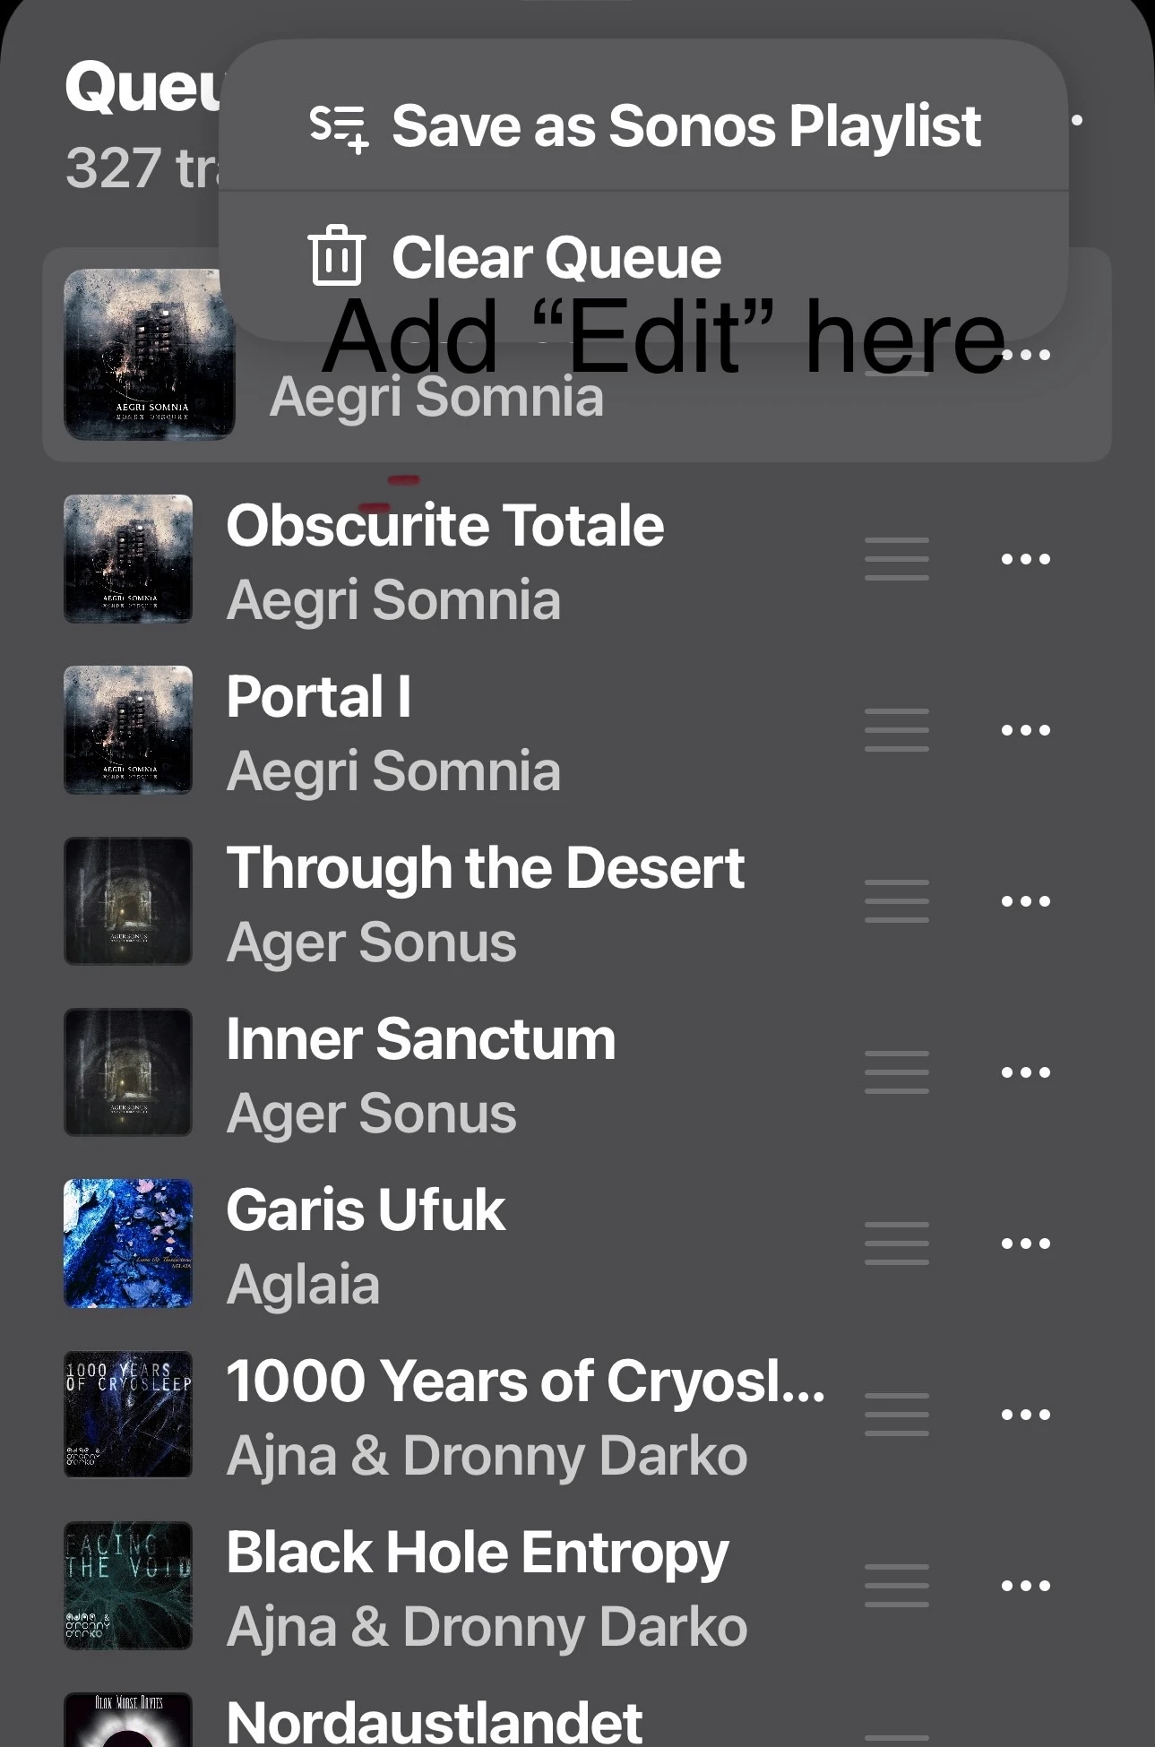The width and height of the screenshot is (1155, 1747).
Task: Open more options for Obscurite Totale
Action: tap(1025, 559)
